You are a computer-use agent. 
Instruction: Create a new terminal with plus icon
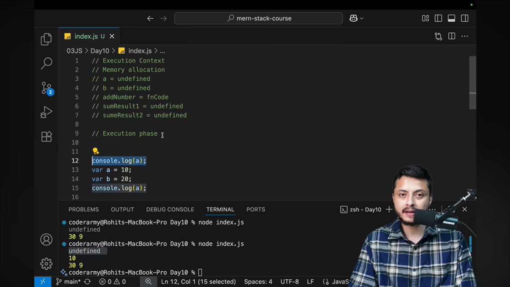[389, 210]
